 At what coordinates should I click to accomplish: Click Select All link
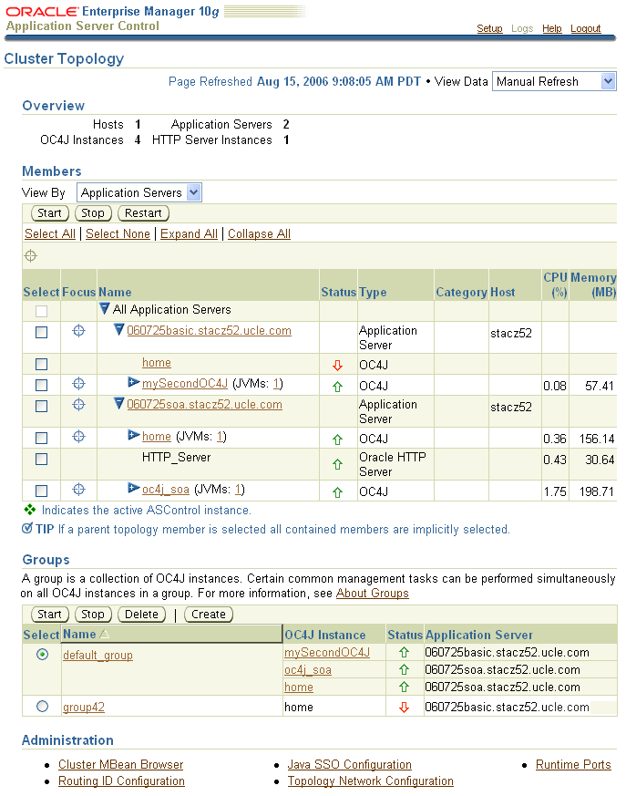(50, 233)
